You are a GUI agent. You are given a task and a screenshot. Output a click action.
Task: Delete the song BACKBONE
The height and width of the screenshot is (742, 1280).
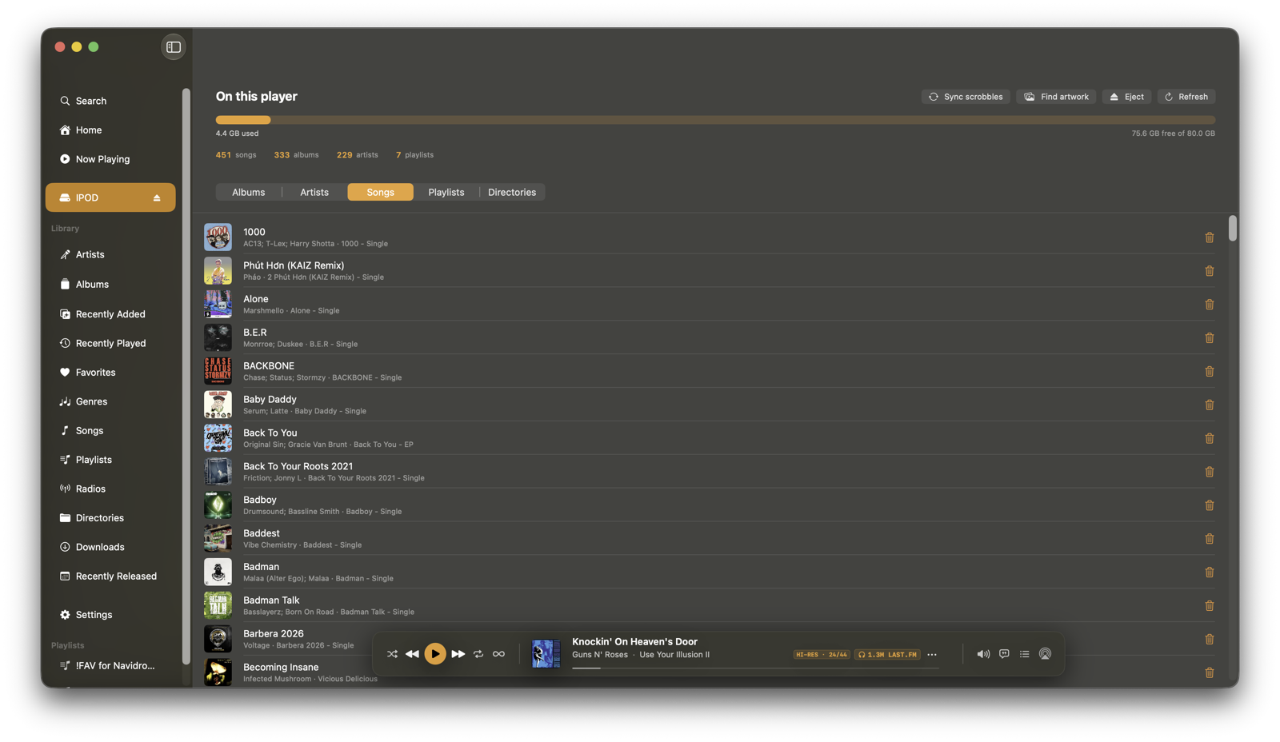(x=1210, y=372)
